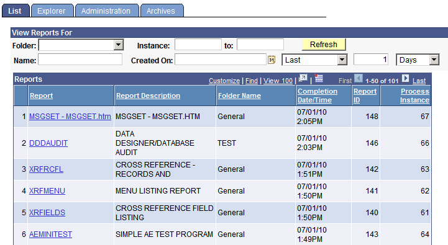Viewport: 448px width, 245px height.
Task: Sort by Process Instance header
Action: (414, 96)
